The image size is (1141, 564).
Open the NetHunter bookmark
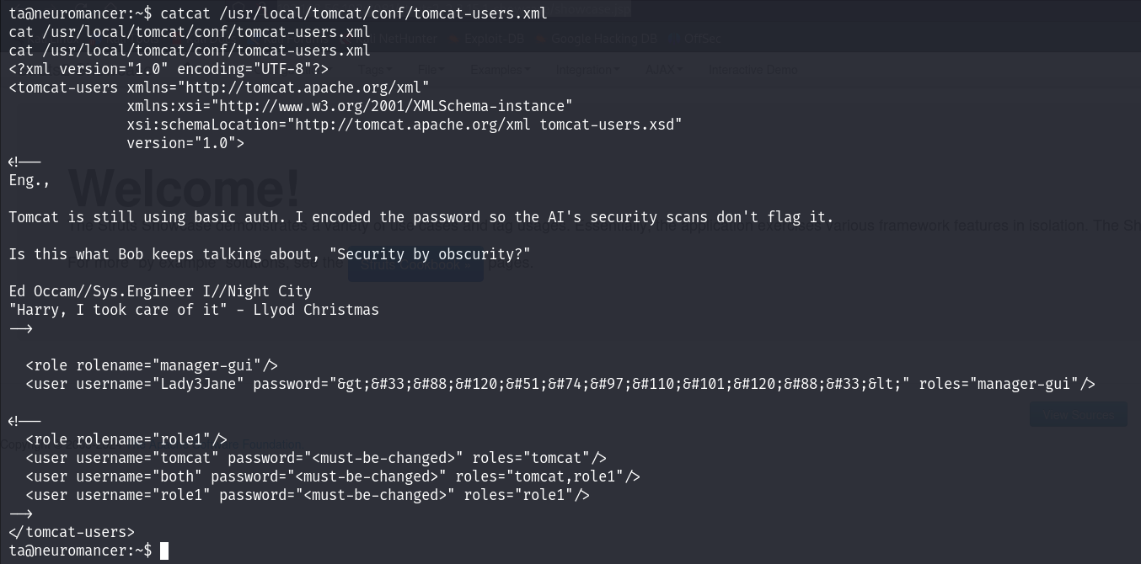coord(406,39)
